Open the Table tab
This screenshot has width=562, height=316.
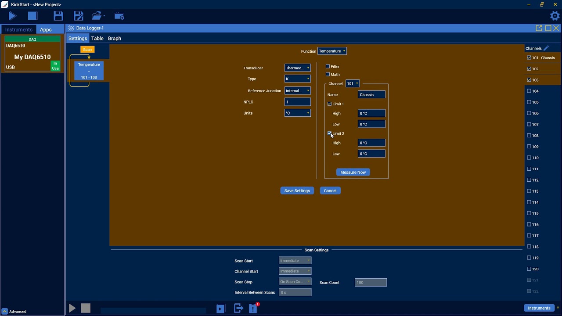click(x=97, y=38)
